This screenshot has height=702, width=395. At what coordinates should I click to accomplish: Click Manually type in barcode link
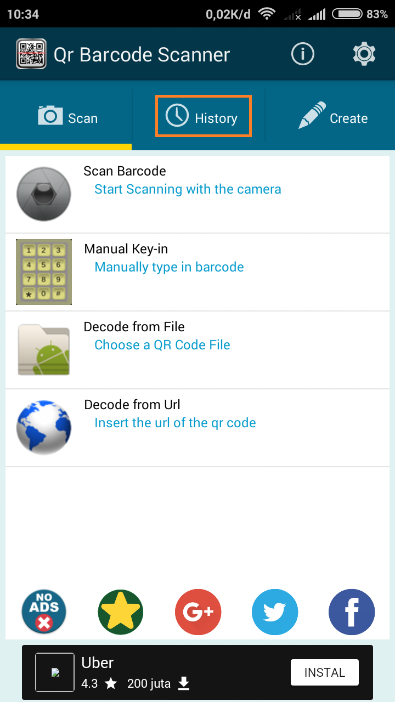[x=169, y=267]
